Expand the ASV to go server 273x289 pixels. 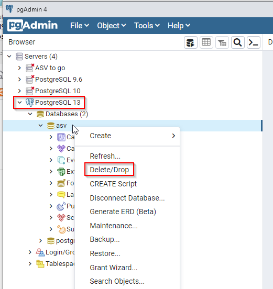click(19, 68)
